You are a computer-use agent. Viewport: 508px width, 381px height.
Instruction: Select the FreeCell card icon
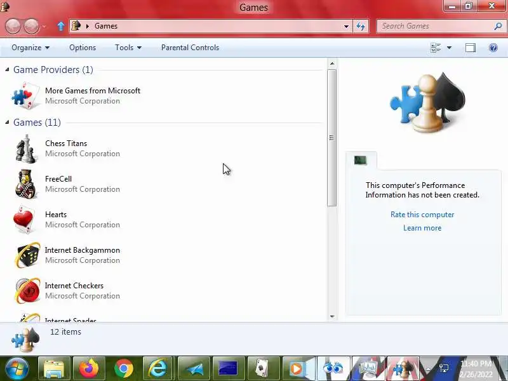[x=26, y=184]
